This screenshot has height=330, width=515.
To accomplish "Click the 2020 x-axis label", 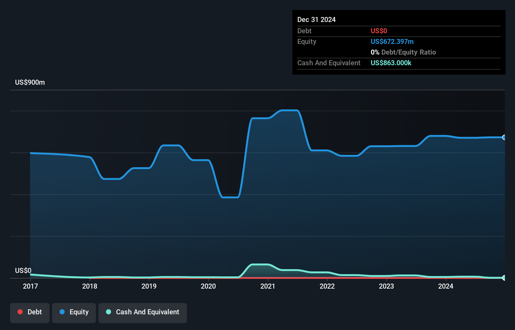I will 208,286.
